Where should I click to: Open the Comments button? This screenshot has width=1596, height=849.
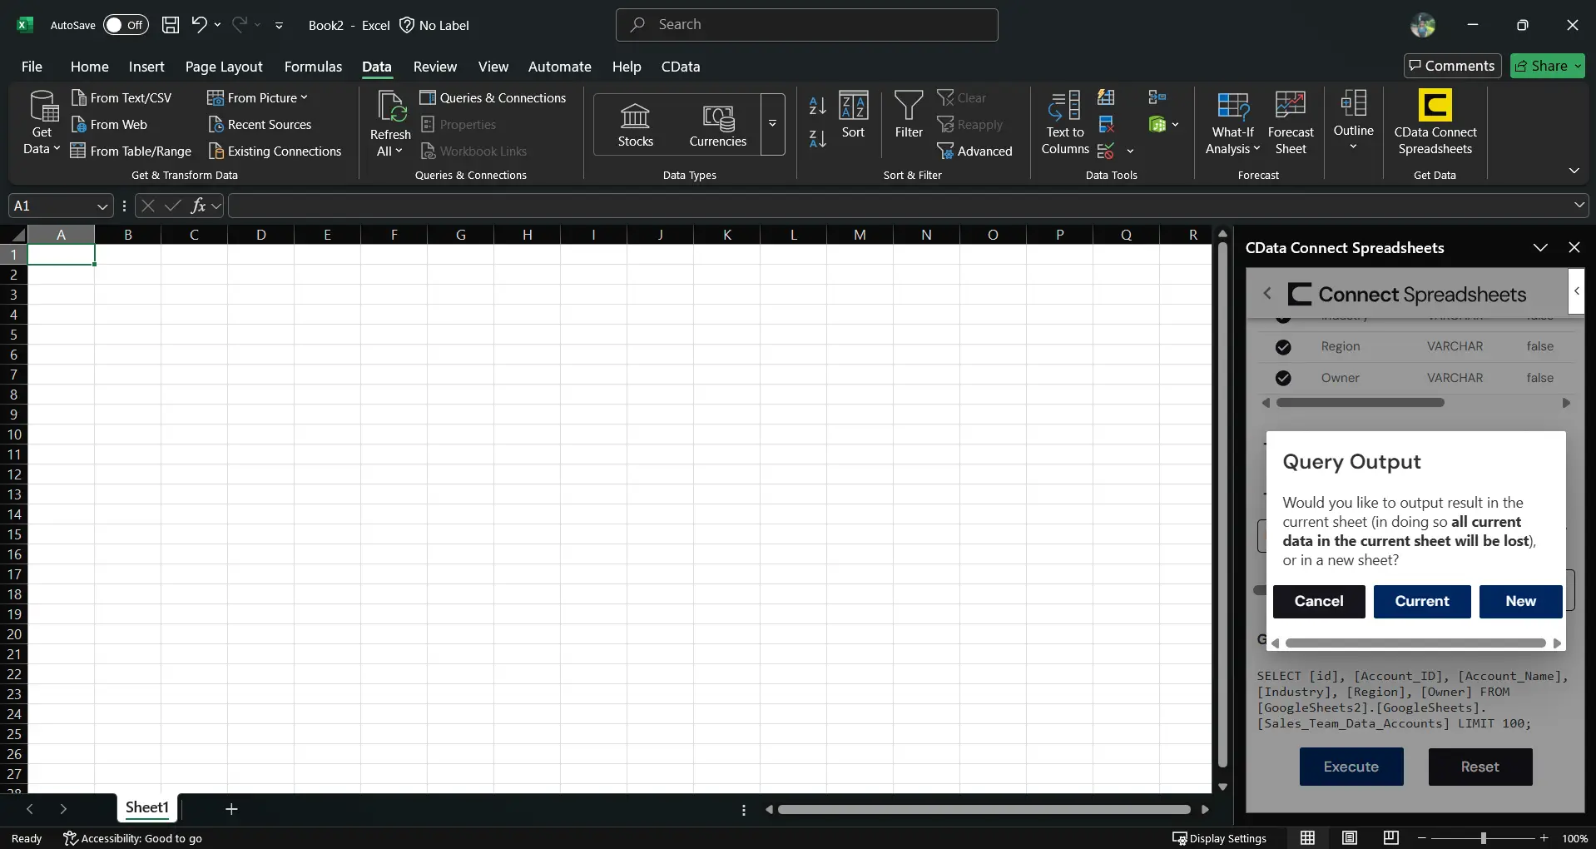1452,66
